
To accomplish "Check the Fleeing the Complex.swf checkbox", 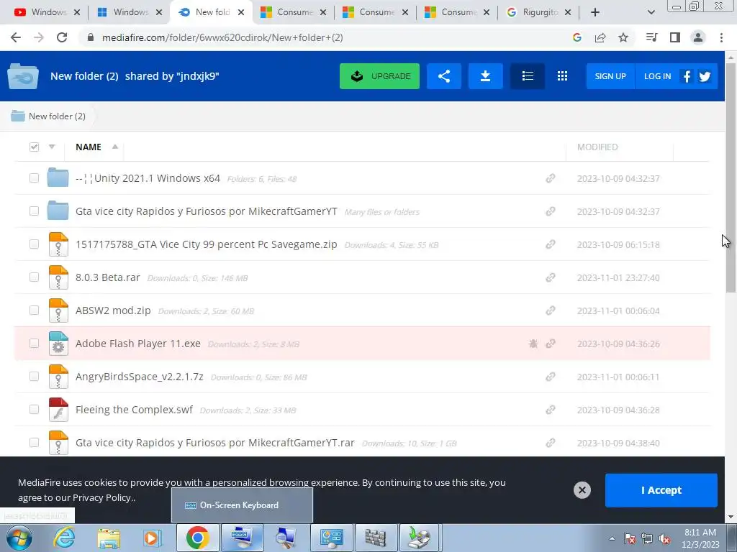I will [x=34, y=409].
